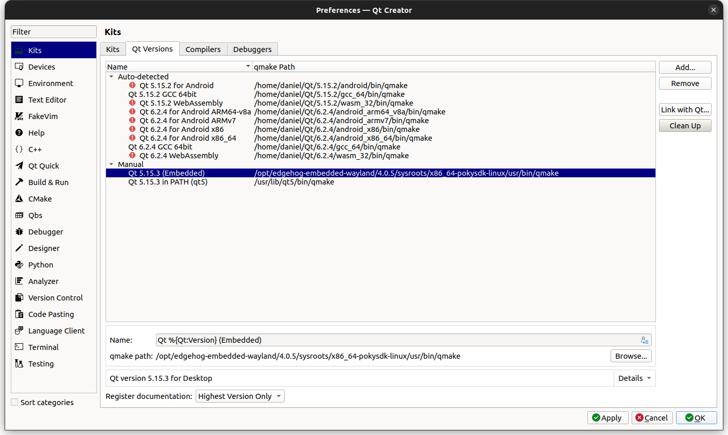Viewport: 728px width, 435px height.
Task: Collapse the Manual Qt versions group
Action: click(111, 164)
